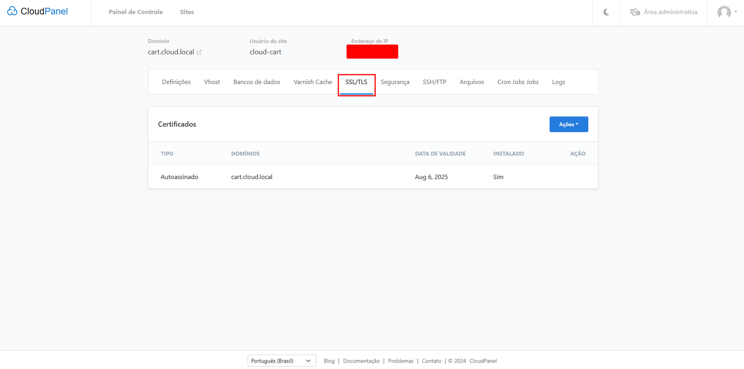
Task: Select the Varnish Cache tab
Action: coord(312,82)
